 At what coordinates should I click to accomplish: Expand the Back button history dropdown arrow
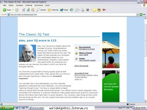pos(13,10)
